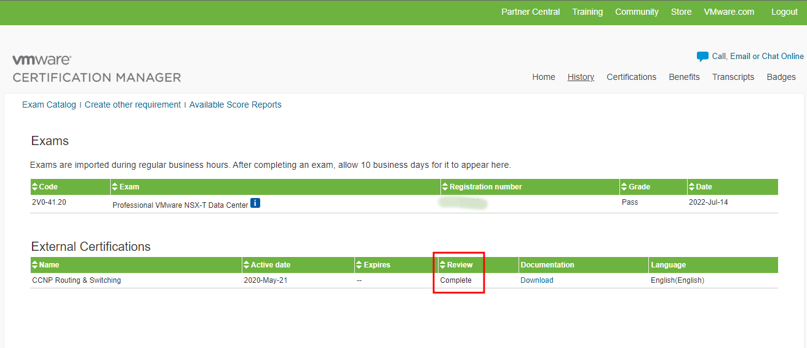This screenshot has height=348, width=807.
Task: Open Community in top bar
Action: (637, 12)
